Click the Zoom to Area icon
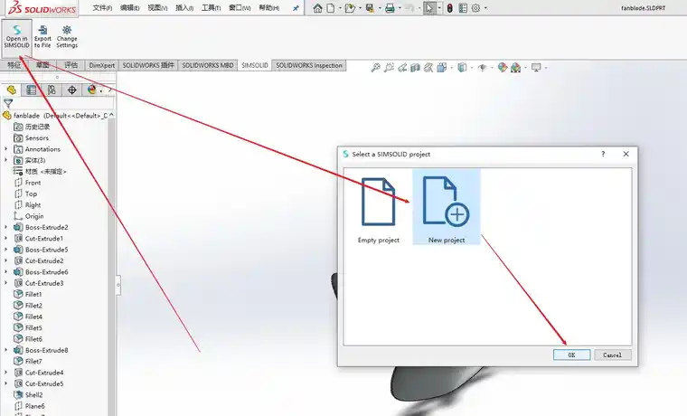 point(389,68)
